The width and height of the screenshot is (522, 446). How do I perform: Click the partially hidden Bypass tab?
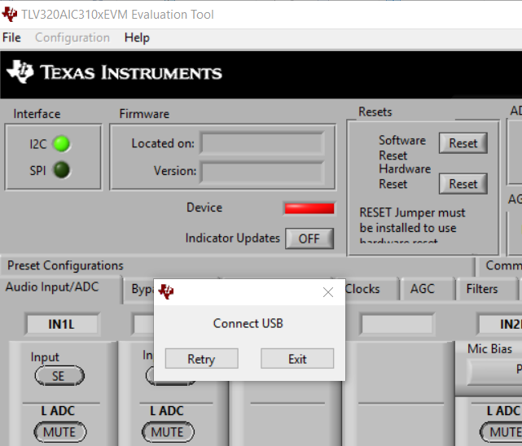139,290
